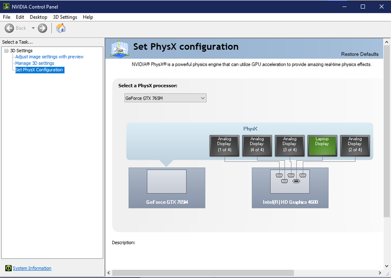The width and height of the screenshot is (391, 278).
Task: Maximize the NVIDIA Control Panel window
Action: tap(363, 7)
